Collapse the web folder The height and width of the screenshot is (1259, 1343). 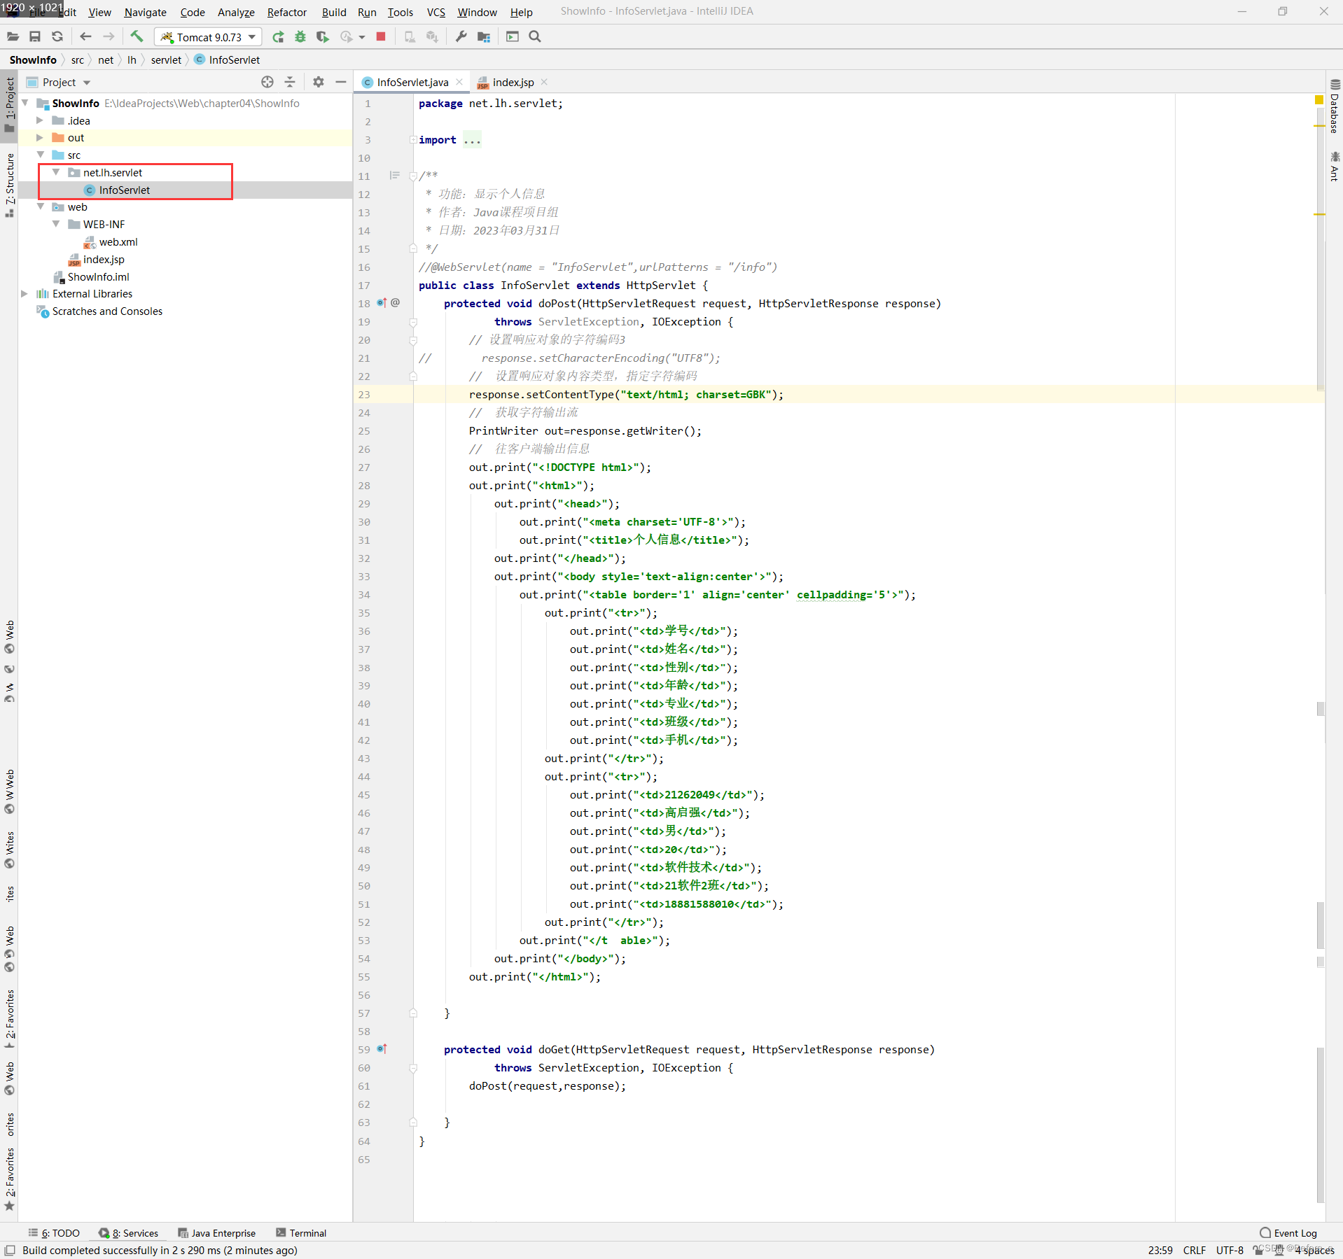click(x=40, y=207)
